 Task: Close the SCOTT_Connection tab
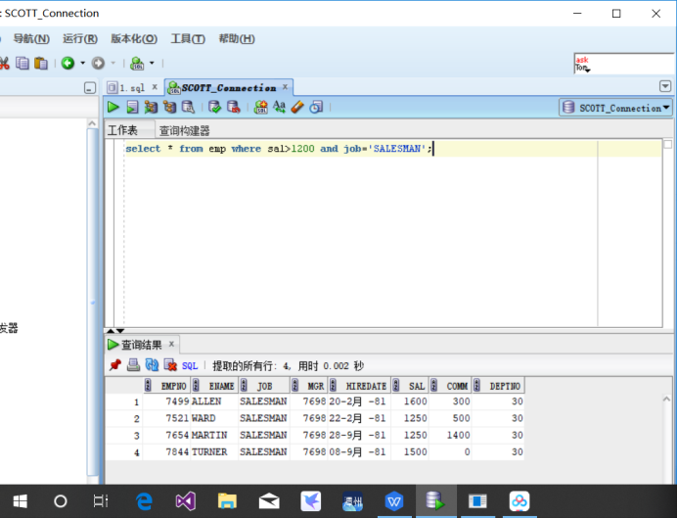pyautogui.click(x=285, y=87)
